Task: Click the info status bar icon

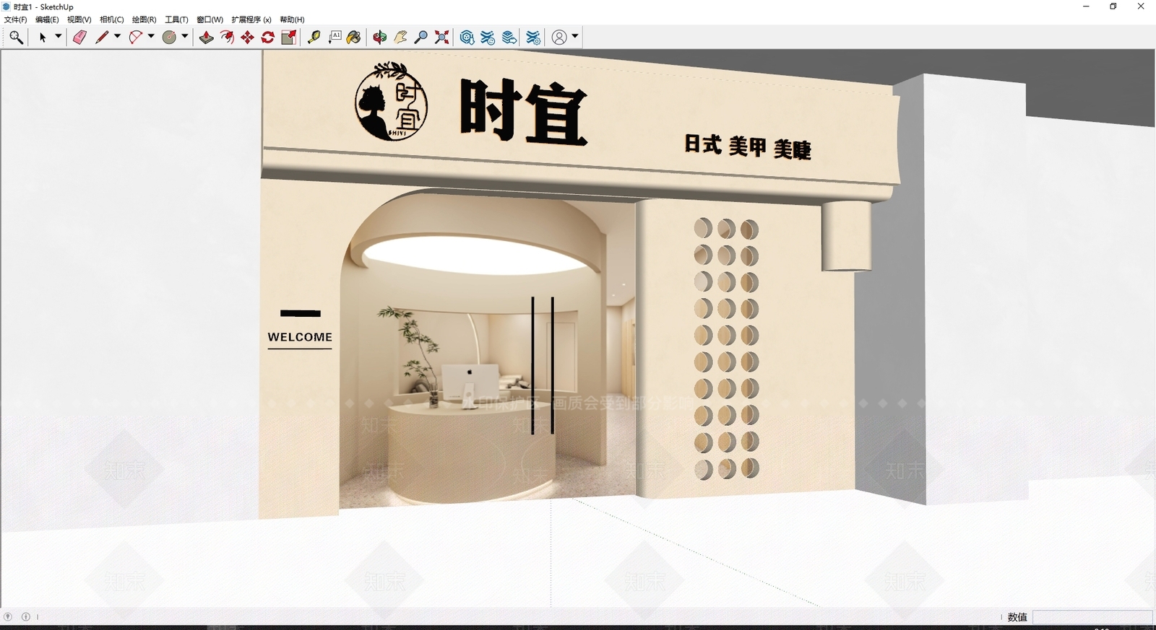Action: pos(26,617)
